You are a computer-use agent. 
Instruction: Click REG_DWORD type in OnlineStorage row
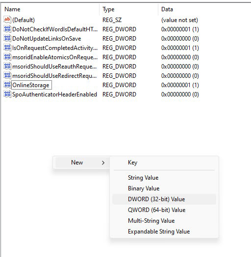click(x=119, y=85)
